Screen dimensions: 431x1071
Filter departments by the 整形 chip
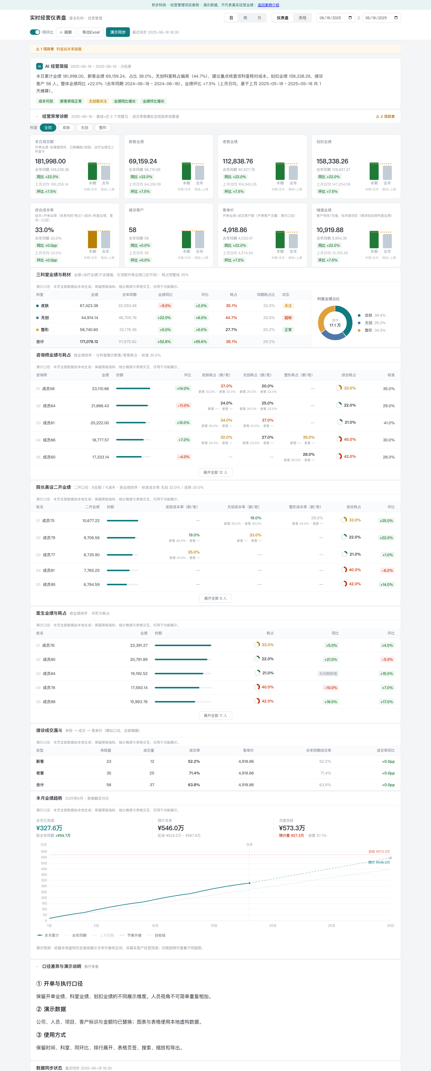[x=103, y=128]
